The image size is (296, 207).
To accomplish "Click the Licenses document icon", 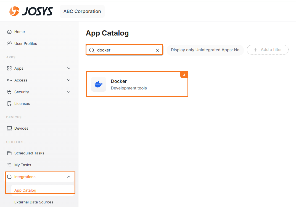I will [9, 103].
